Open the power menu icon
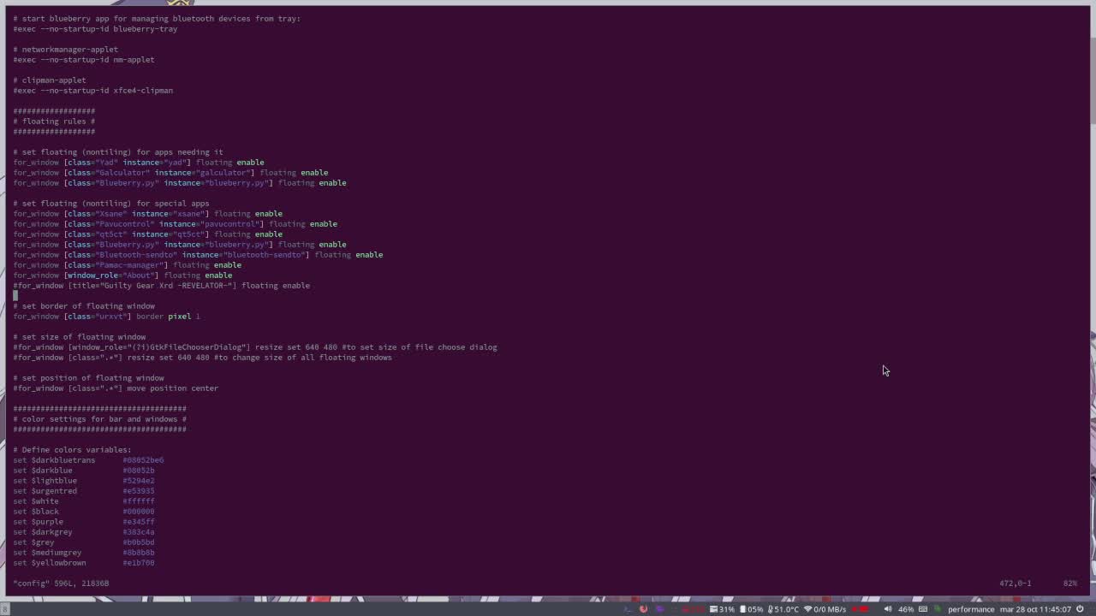 click(x=1081, y=609)
